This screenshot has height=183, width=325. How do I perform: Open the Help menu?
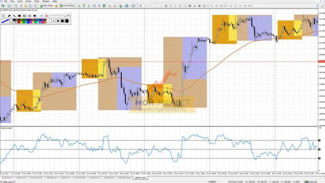pyautogui.click(x=55, y=1)
